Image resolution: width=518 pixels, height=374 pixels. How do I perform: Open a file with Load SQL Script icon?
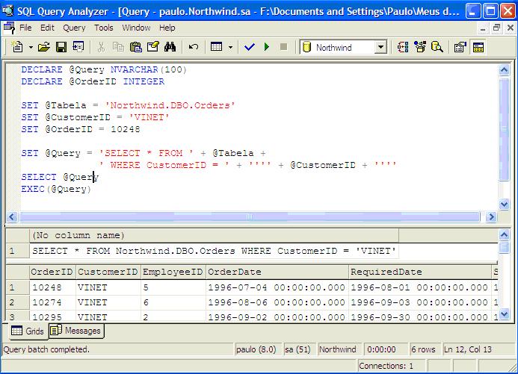tap(44, 47)
